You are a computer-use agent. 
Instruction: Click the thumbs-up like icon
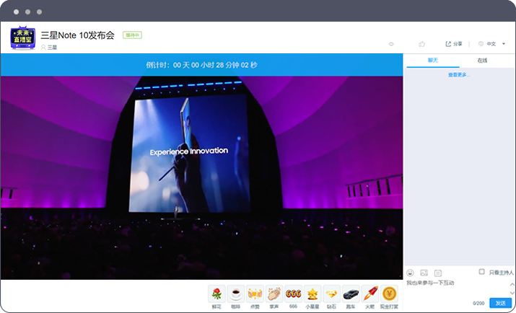pos(422,44)
